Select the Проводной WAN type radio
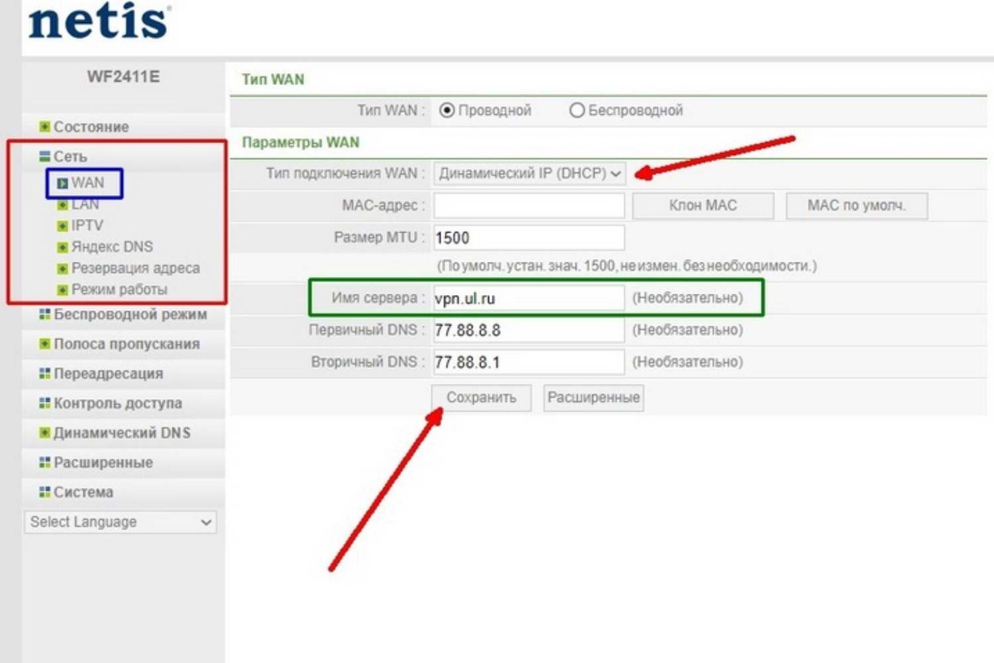994x663 pixels. (x=447, y=110)
